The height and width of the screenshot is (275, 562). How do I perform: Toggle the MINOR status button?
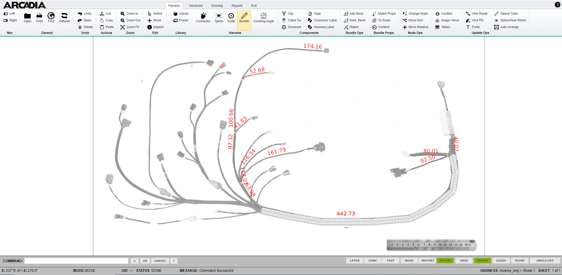pos(482,261)
